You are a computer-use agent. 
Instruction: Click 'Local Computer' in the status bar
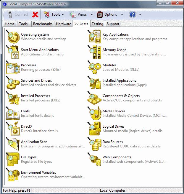click(112, 190)
